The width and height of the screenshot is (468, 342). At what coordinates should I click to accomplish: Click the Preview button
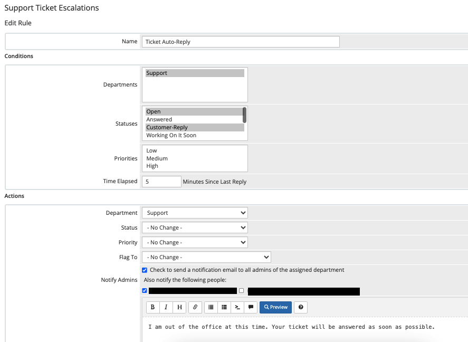[x=275, y=307]
